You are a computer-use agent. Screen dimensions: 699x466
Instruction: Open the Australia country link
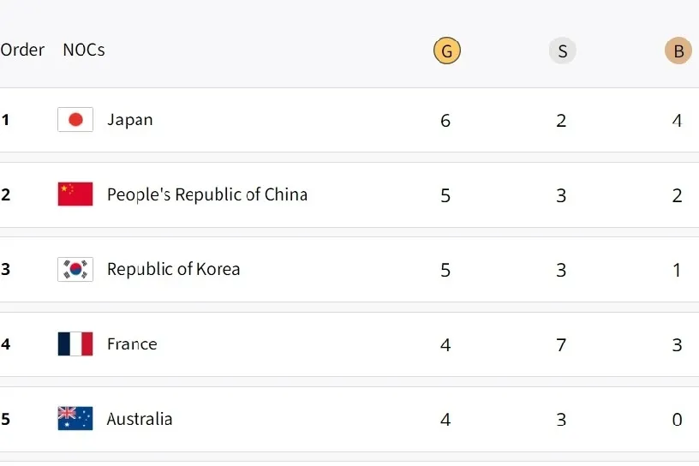140,419
